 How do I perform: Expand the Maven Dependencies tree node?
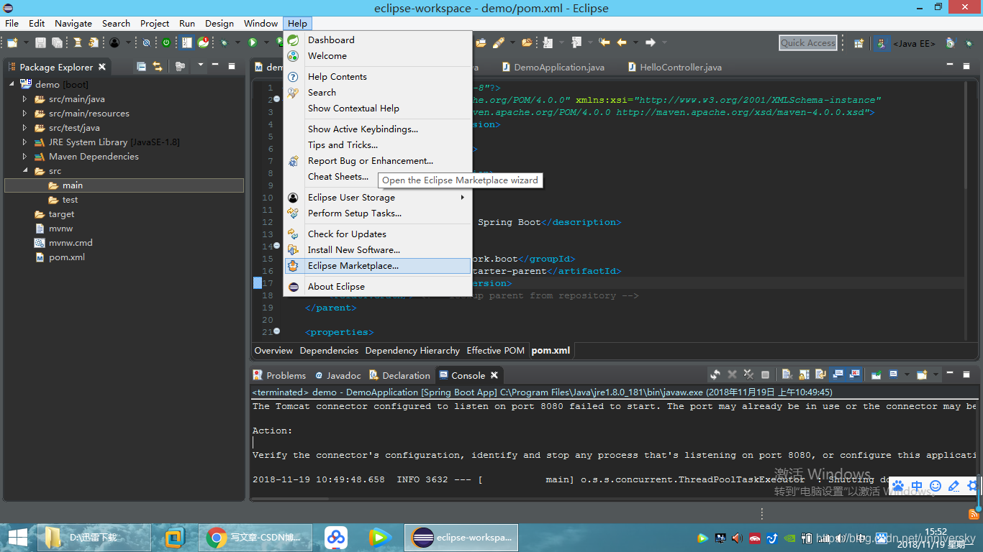coord(24,157)
